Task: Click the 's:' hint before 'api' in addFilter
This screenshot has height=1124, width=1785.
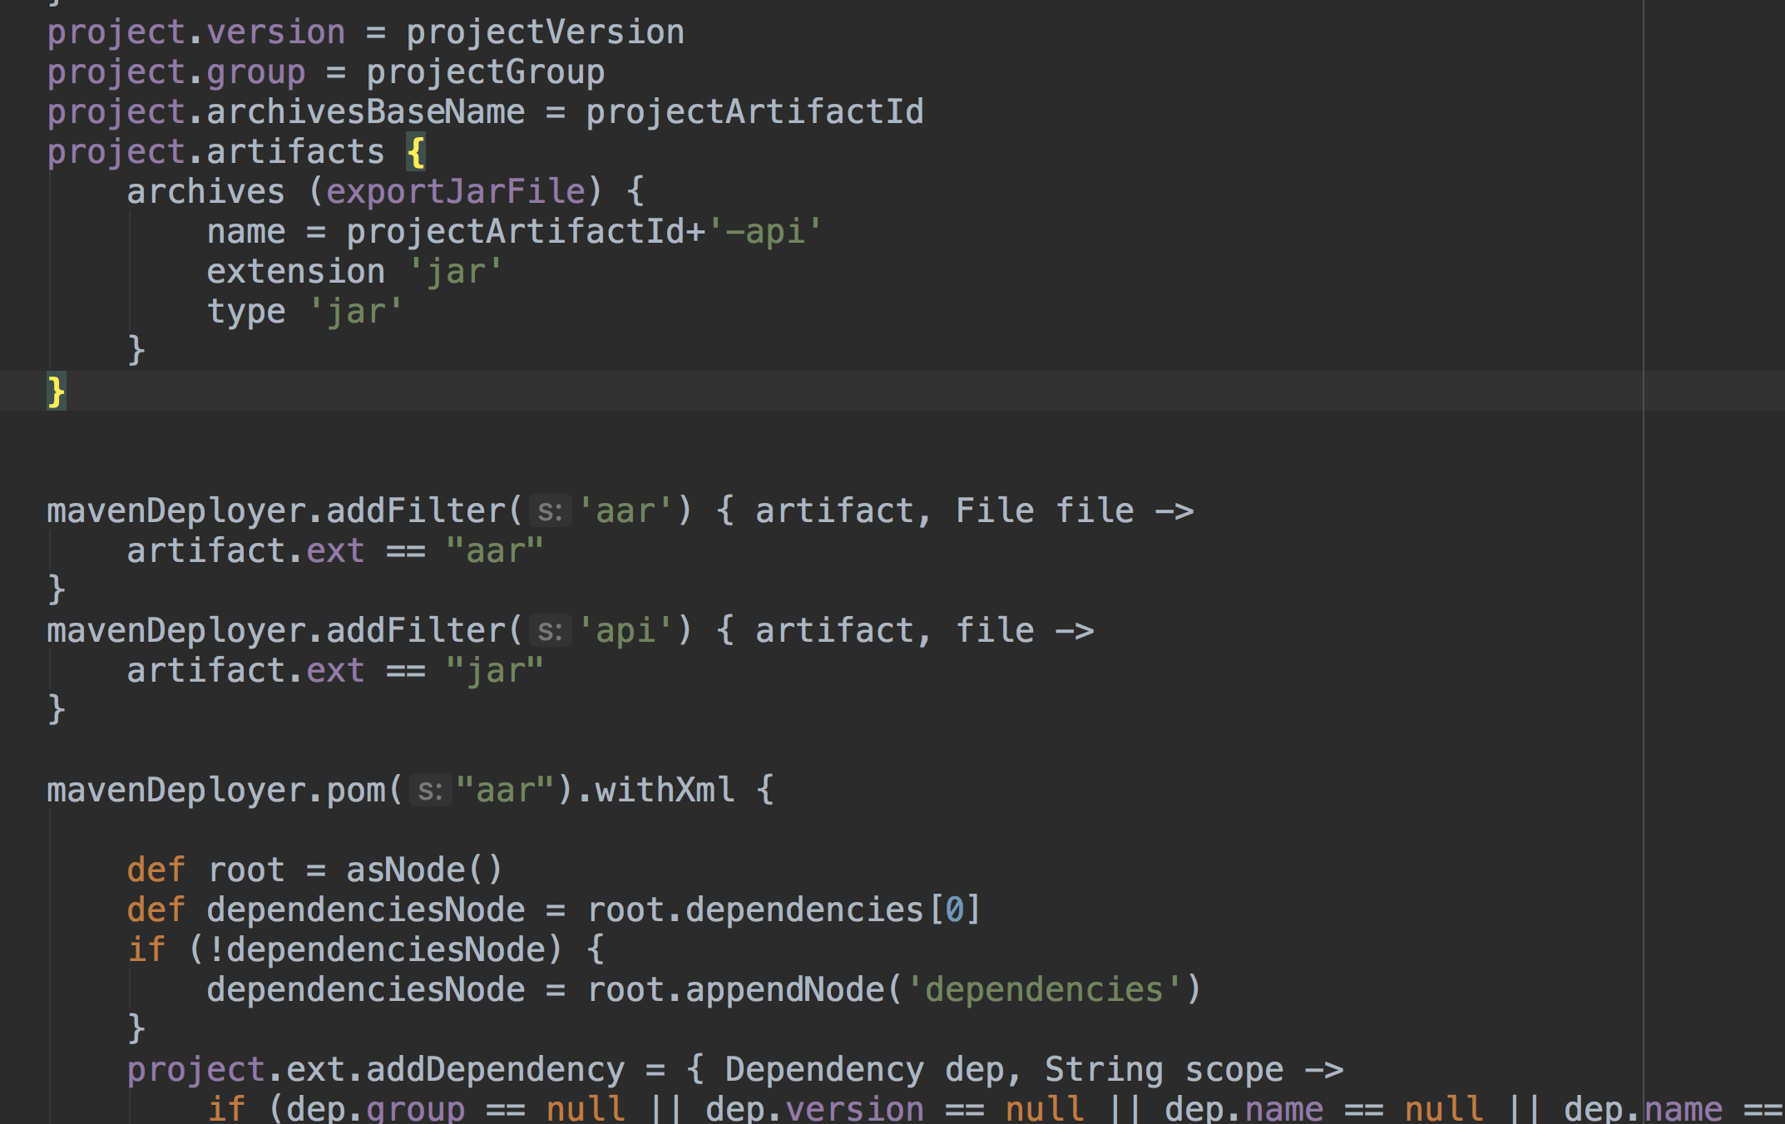Action: [550, 631]
